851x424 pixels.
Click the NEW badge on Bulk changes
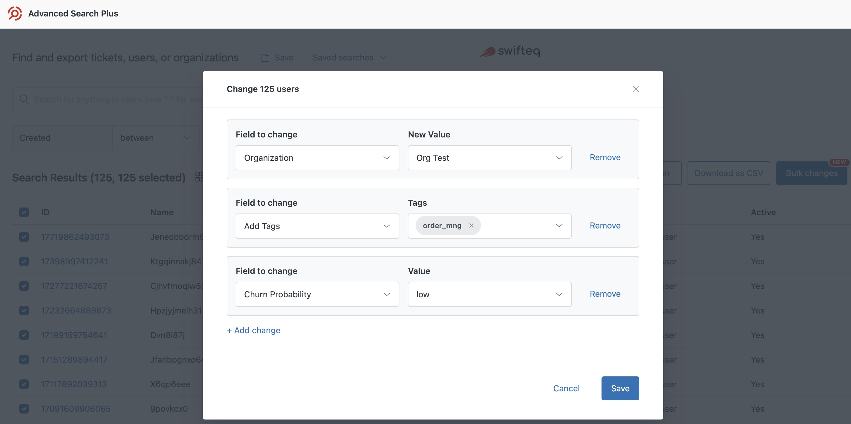(x=839, y=162)
